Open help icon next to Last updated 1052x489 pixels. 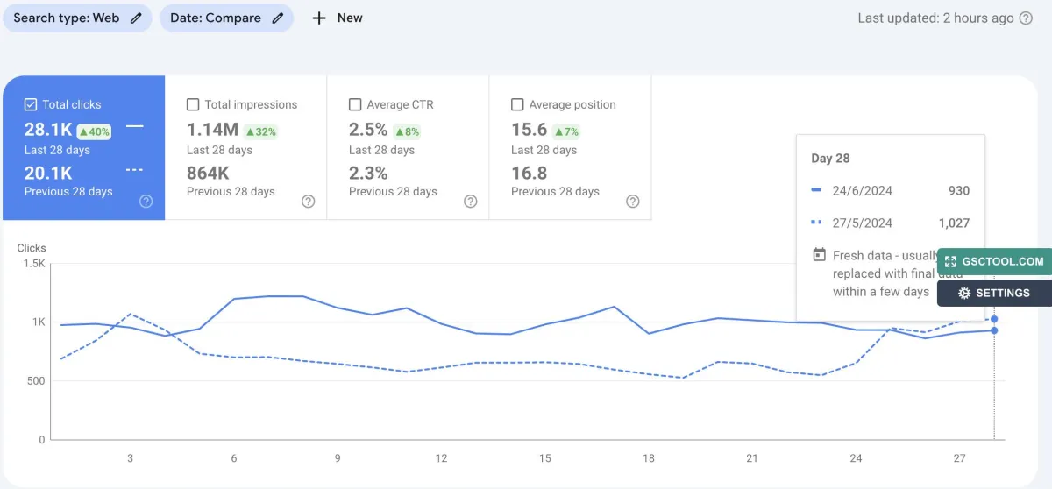1026,18
